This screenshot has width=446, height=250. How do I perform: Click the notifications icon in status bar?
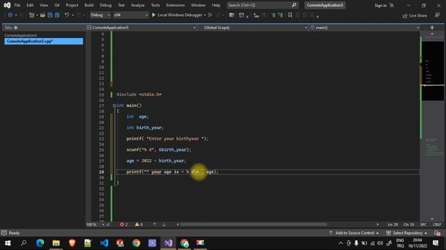[x=437, y=233]
